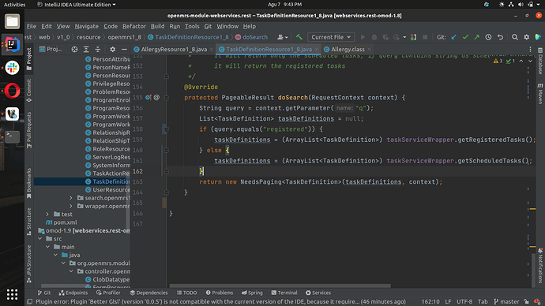Collapse the controller.openmrs package
The image size is (545, 306).
[x=71, y=271]
